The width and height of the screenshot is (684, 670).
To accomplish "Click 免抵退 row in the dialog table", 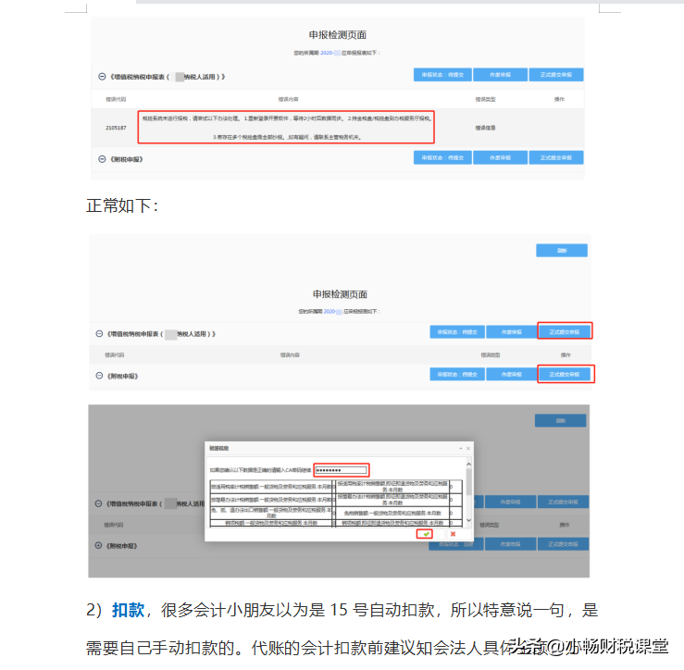I will (x=336, y=513).
